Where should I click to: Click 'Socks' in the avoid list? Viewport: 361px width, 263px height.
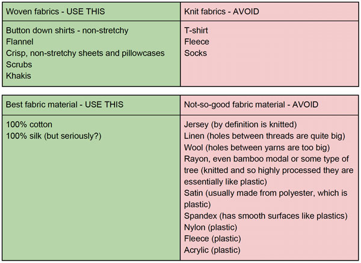196,53
